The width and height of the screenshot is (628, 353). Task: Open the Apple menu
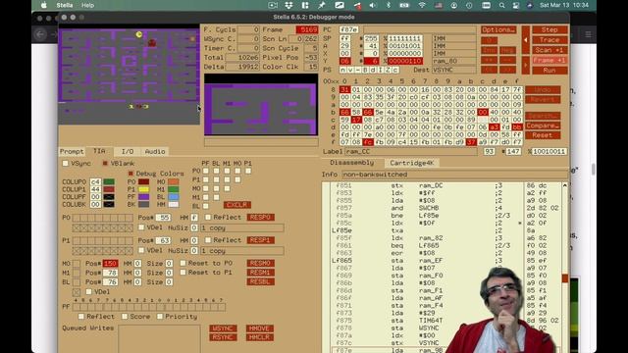[x=43, y=5]
